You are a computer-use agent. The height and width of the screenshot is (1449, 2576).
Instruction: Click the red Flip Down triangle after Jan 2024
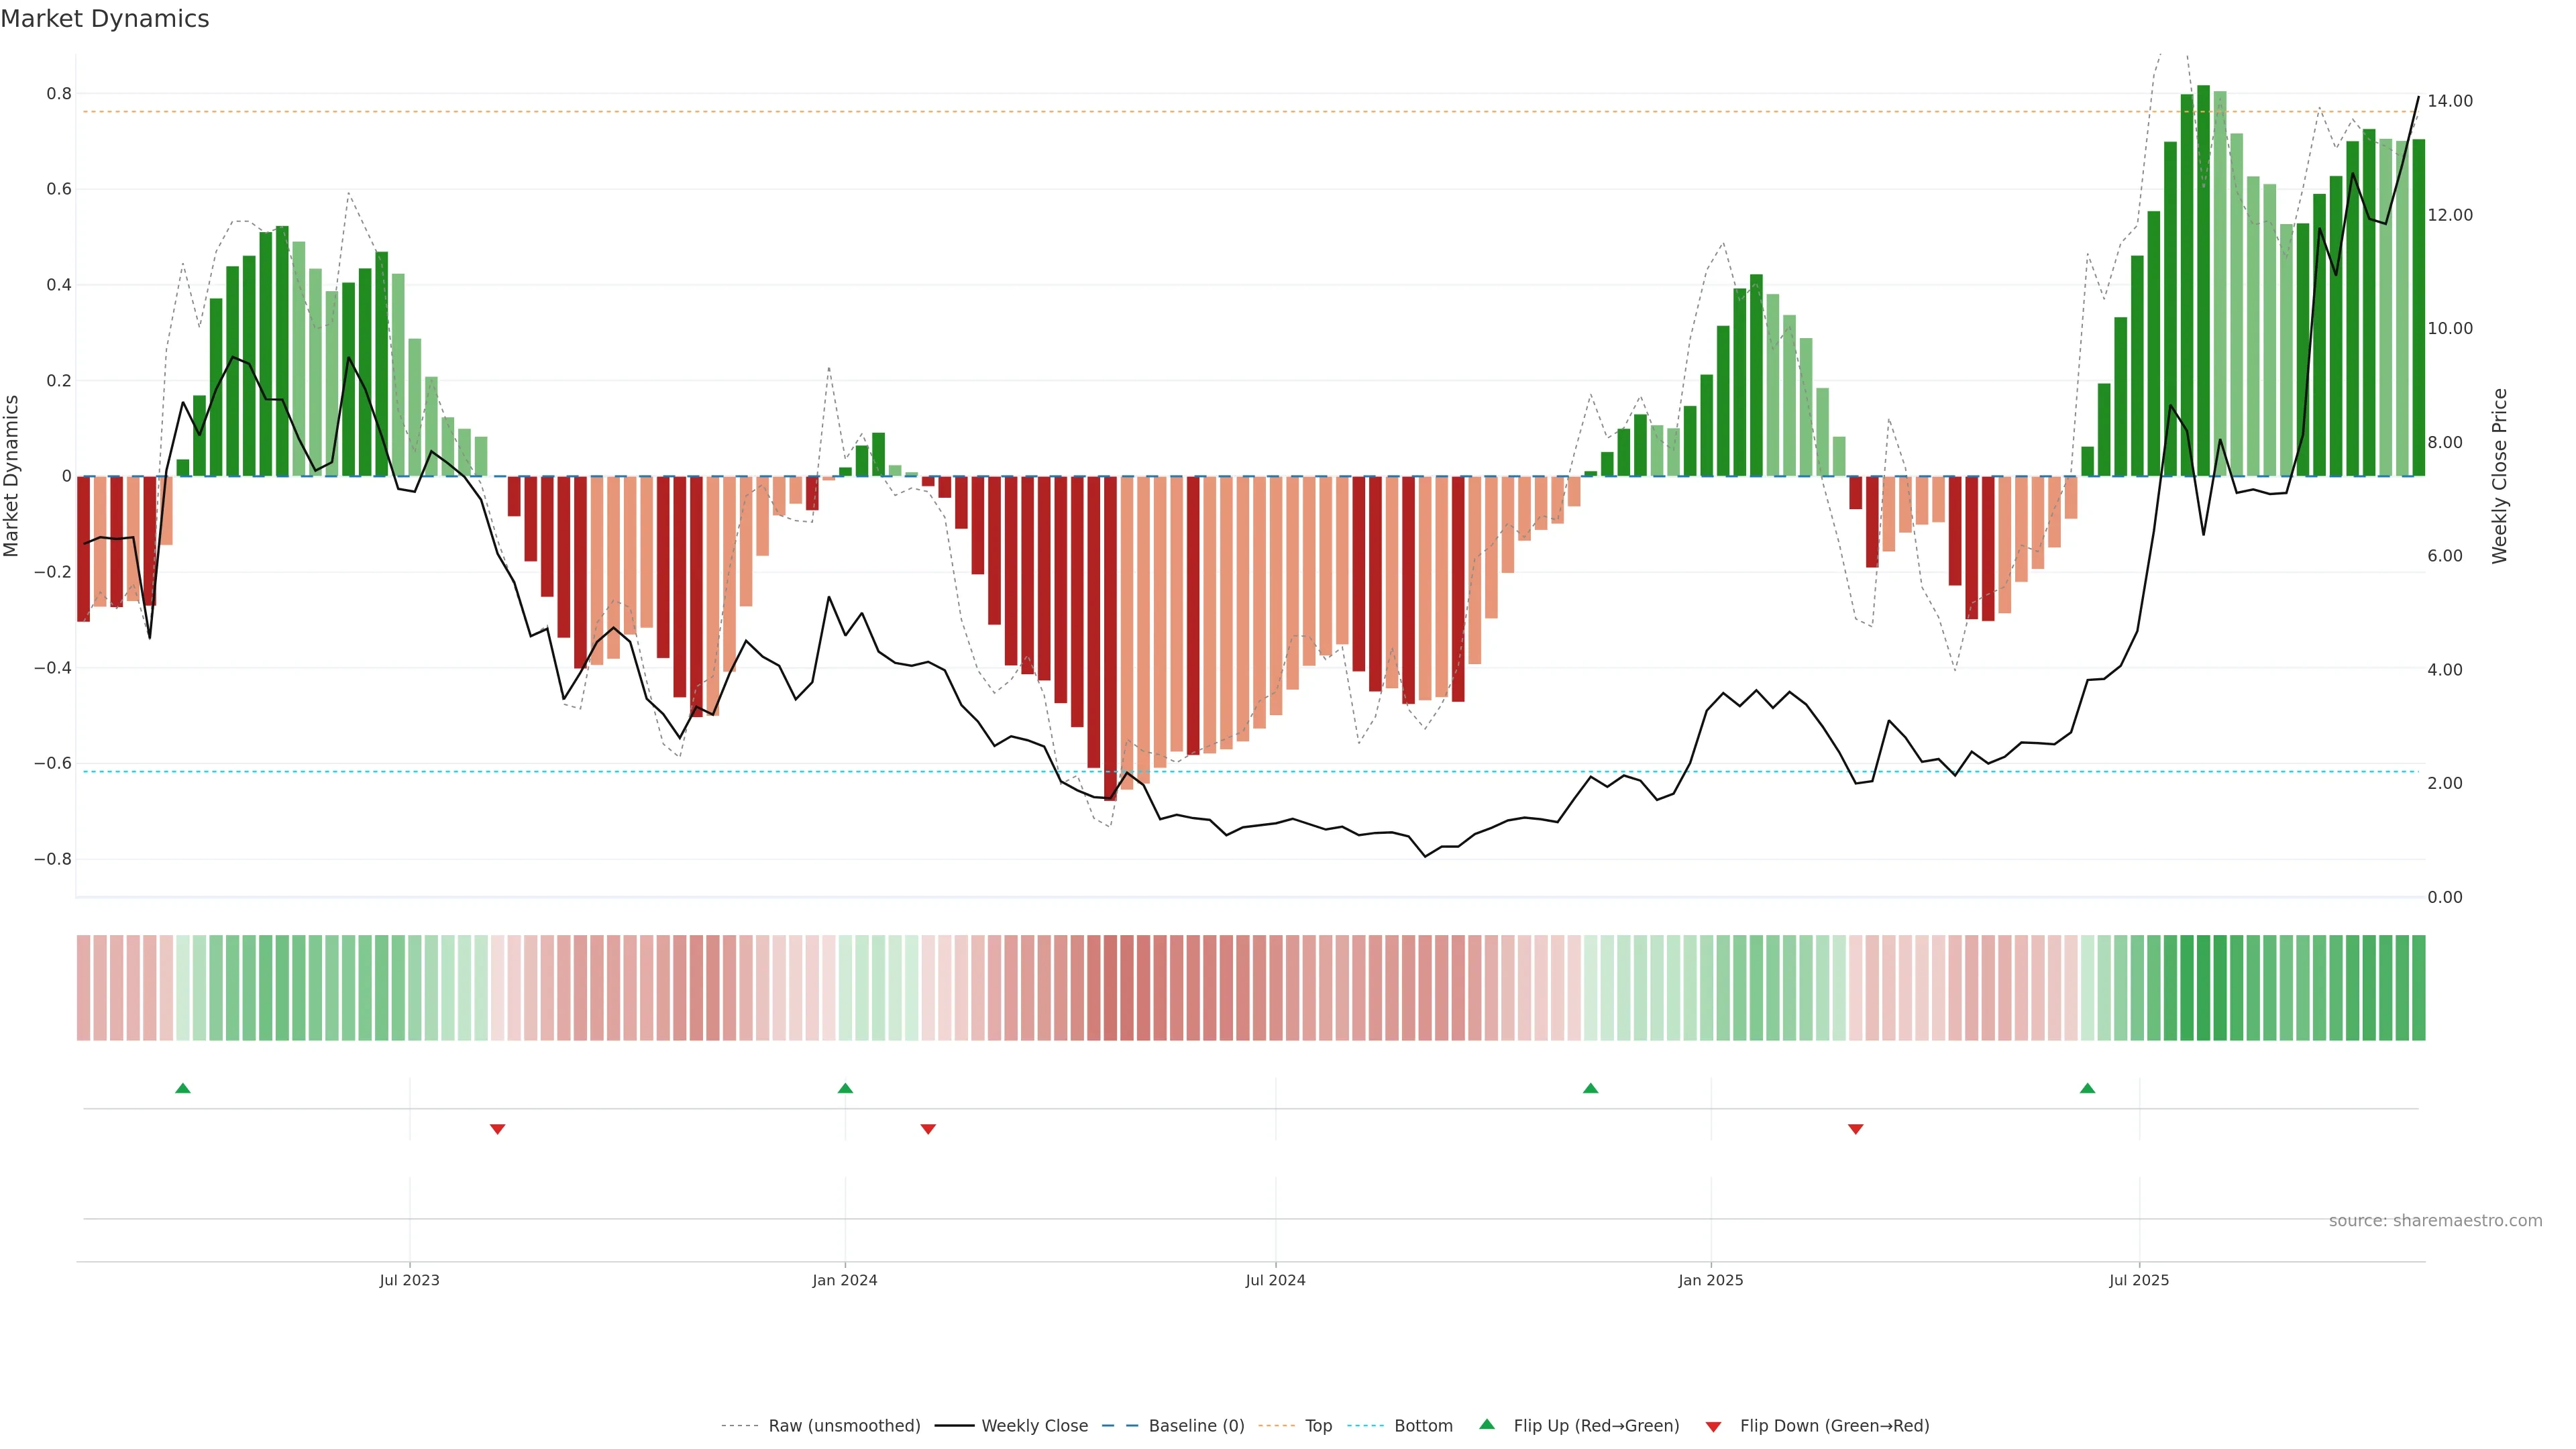tap(928, 1129)
